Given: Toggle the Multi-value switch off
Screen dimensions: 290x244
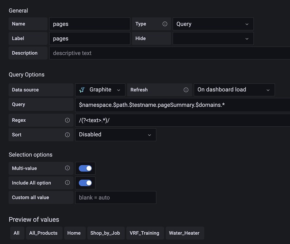Looking at the screenshot, I should pos(85,168).
